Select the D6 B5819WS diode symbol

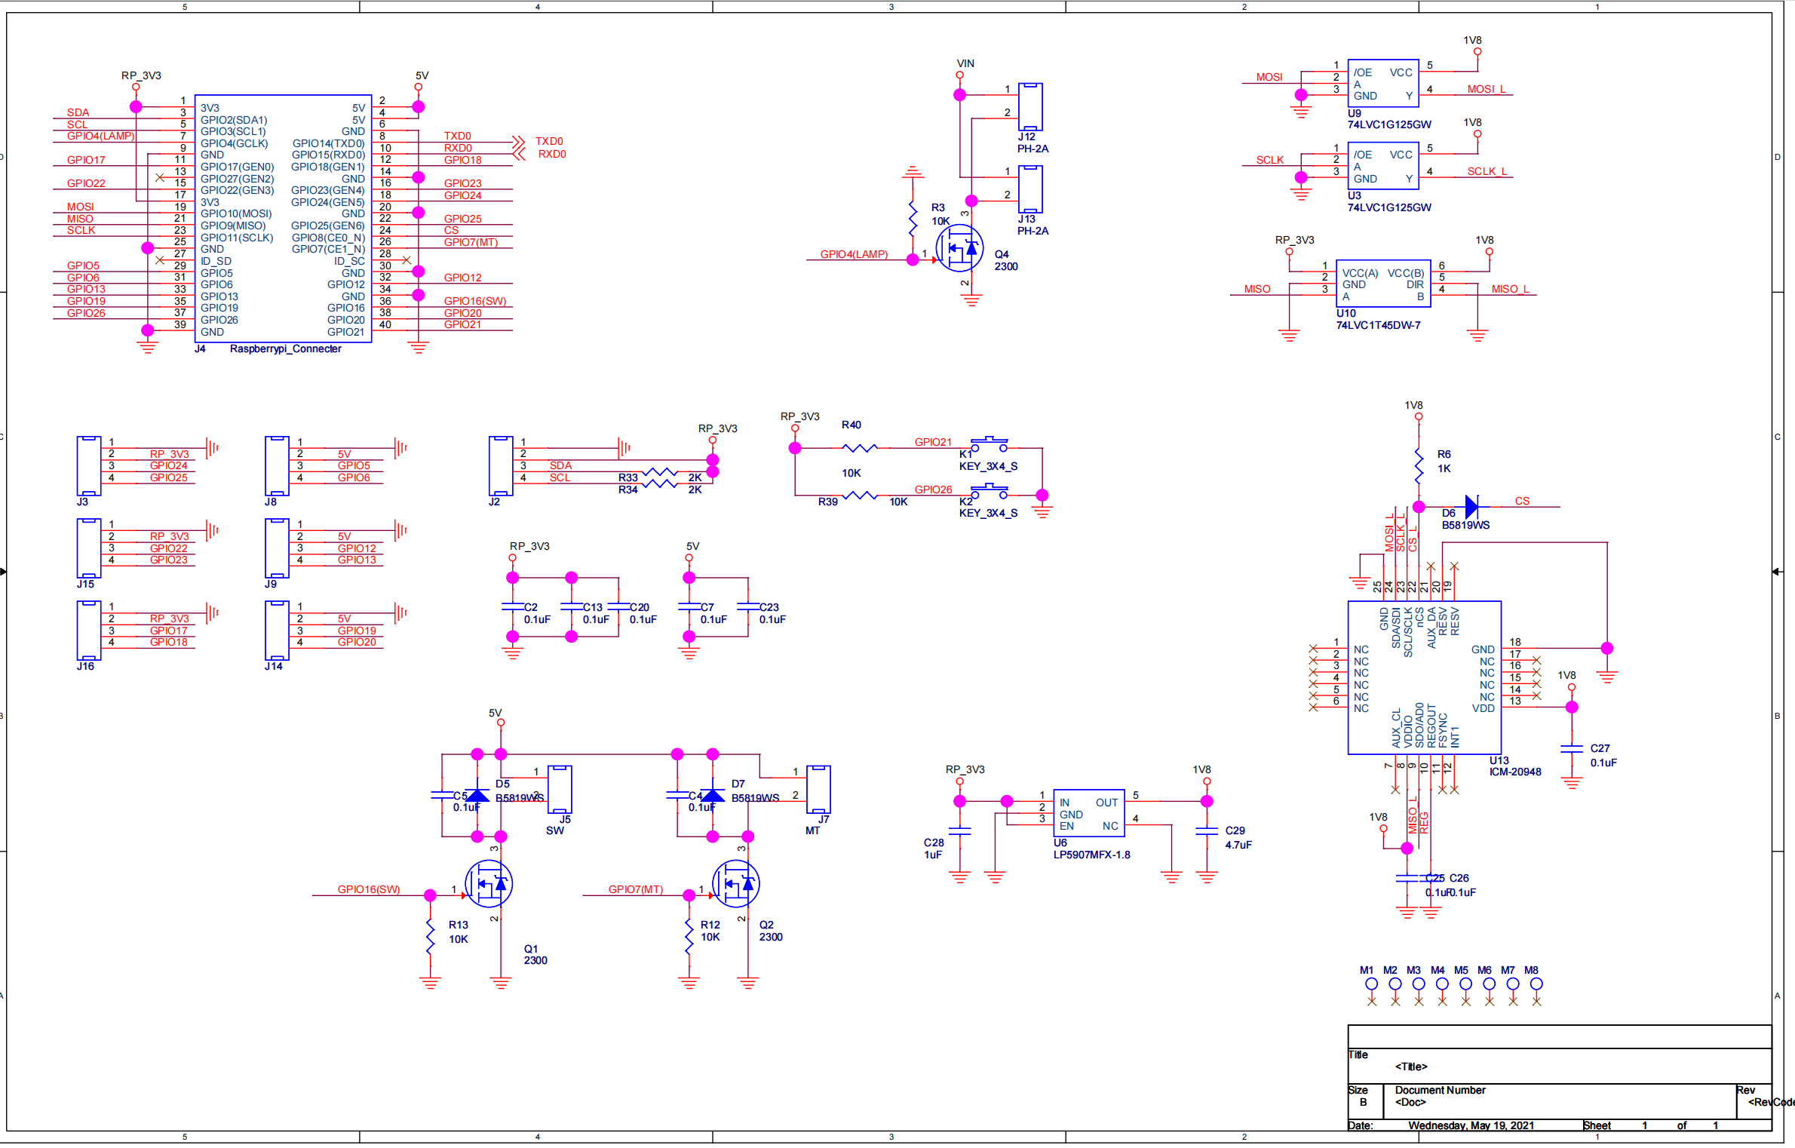click(1471, 507)
